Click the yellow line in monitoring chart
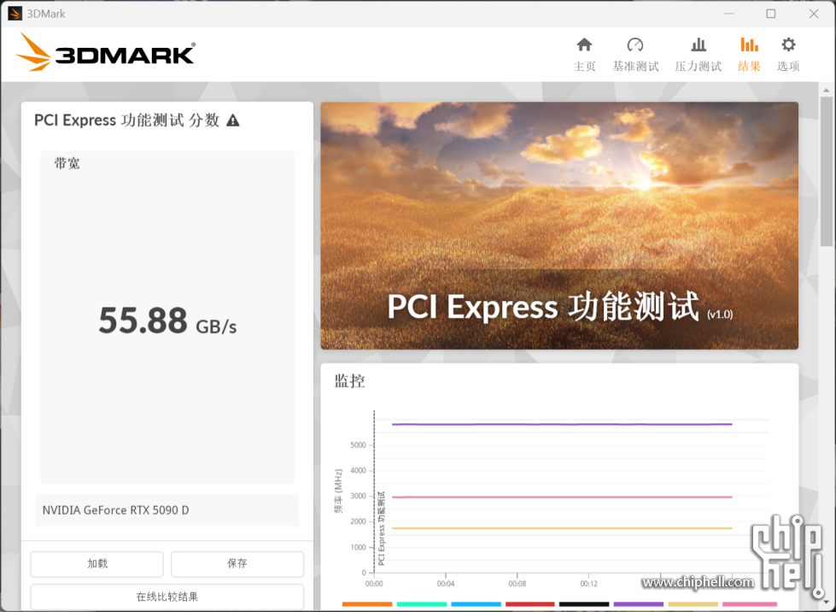 coord(562,528)
